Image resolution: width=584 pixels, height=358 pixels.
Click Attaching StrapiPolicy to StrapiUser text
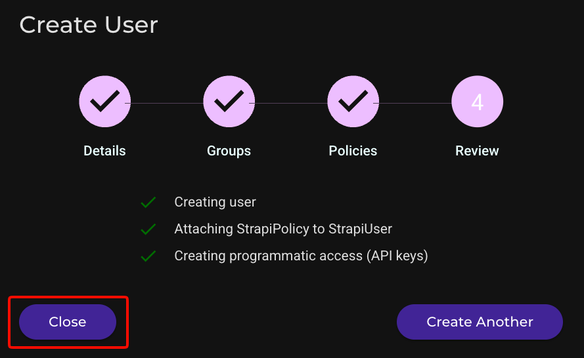(283, 229)
